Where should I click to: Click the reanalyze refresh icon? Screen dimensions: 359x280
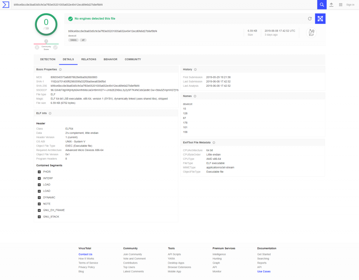tap(310, 19)
